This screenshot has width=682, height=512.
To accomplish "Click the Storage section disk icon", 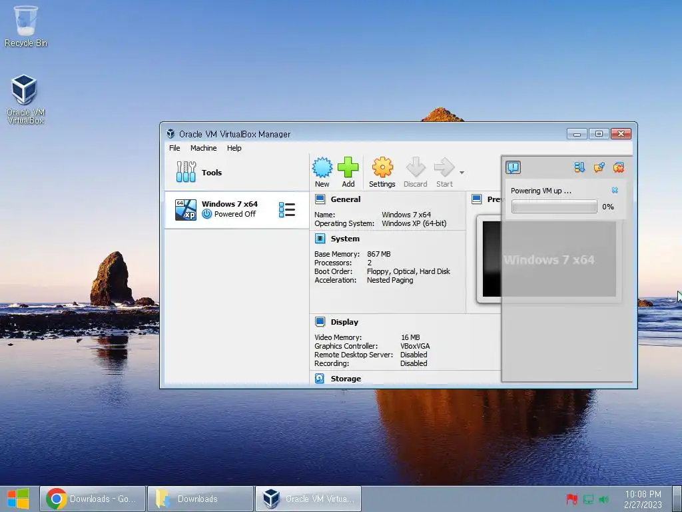I will (x=320, y=379).
